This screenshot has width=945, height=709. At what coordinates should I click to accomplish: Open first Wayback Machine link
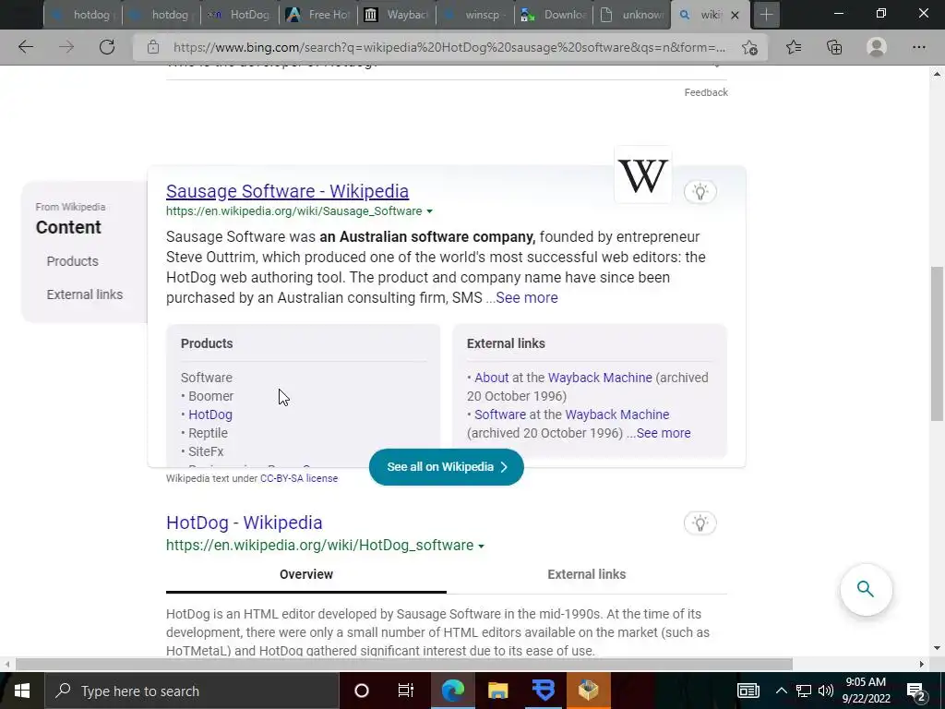pos(600,378)
